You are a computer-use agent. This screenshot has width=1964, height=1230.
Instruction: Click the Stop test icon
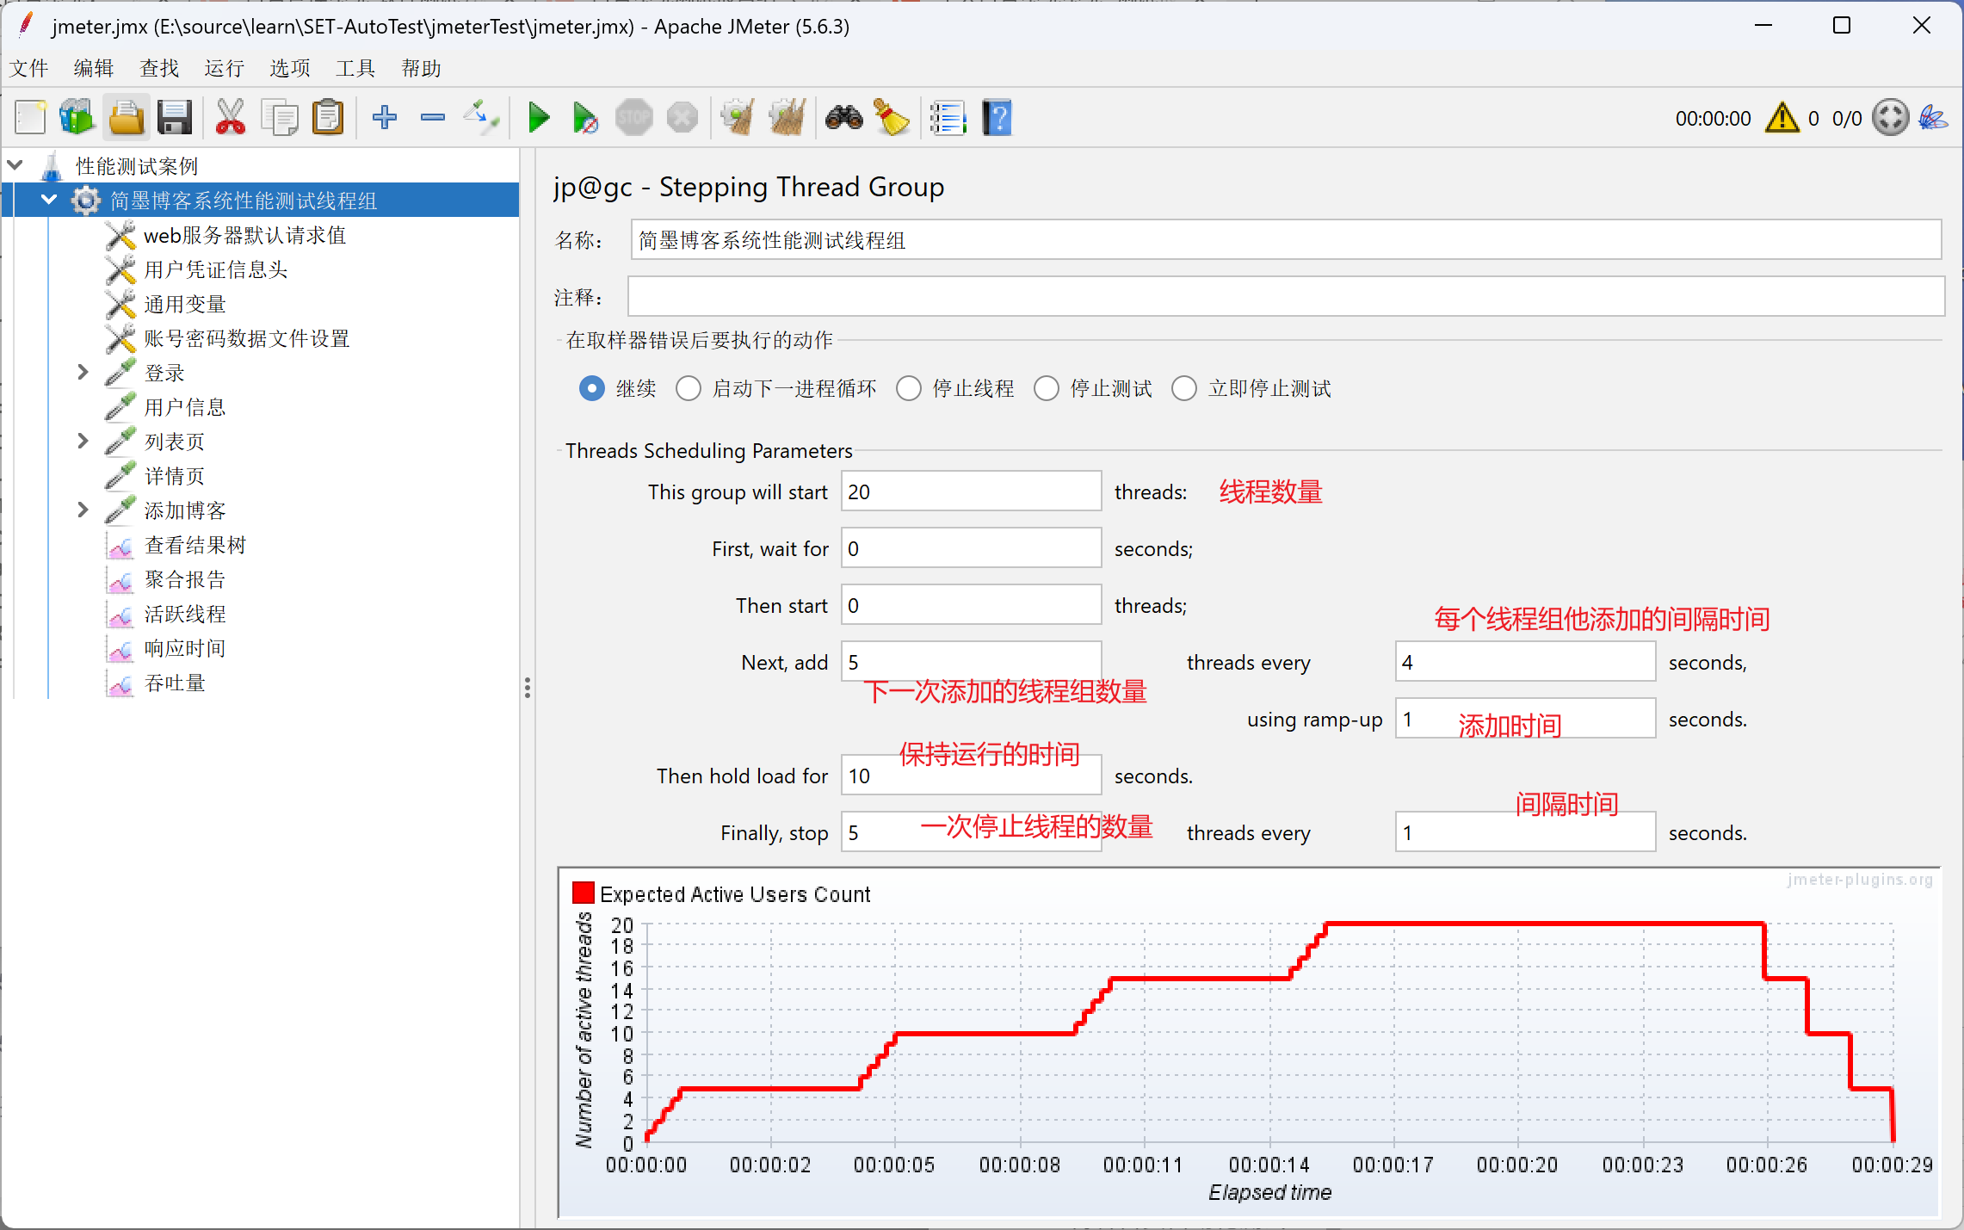634,117
